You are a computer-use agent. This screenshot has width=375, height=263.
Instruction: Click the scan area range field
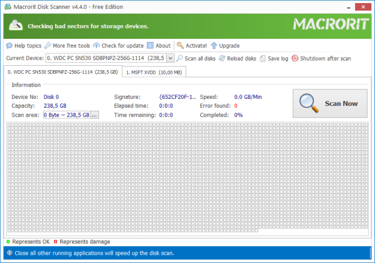66,115
